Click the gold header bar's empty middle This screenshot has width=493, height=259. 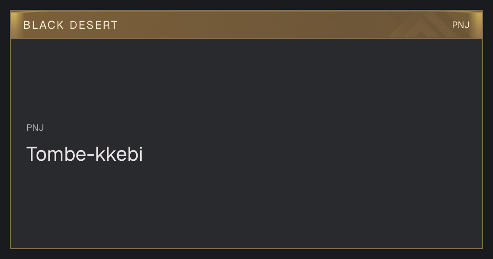pyautogui.click(x=246, y=25)
